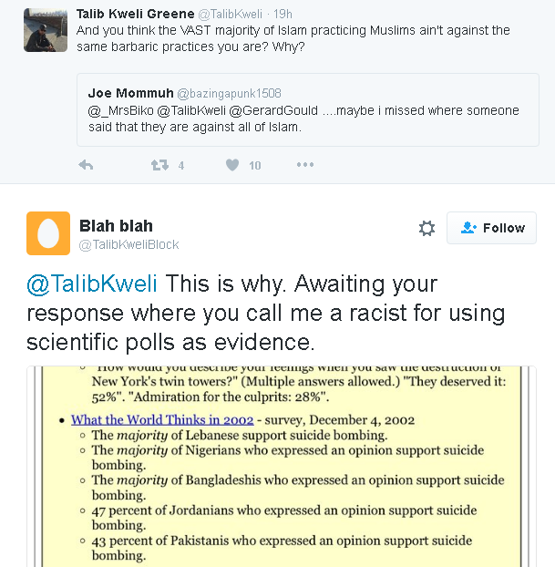Image resolution: width=555 pixels, height=567 pixels.
Task: Like the tweet with heart icon
Action: pos(232,165)
